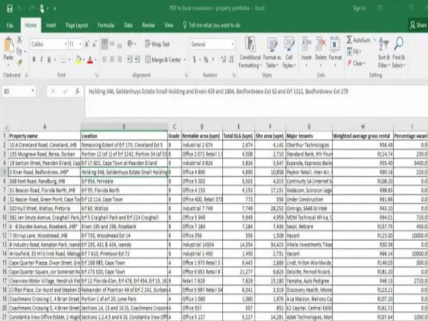Click the Cut scissors icon
The height and width of the screenshot is (321, 428).
pos(19,40)
